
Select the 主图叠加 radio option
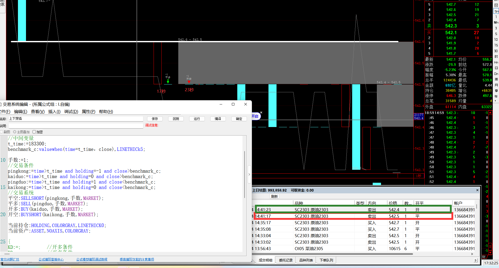(15, 132)
